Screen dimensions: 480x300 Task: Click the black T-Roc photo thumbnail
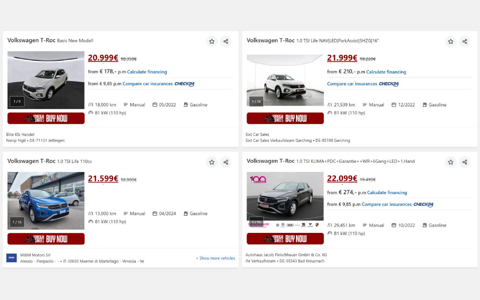point(285,196)
